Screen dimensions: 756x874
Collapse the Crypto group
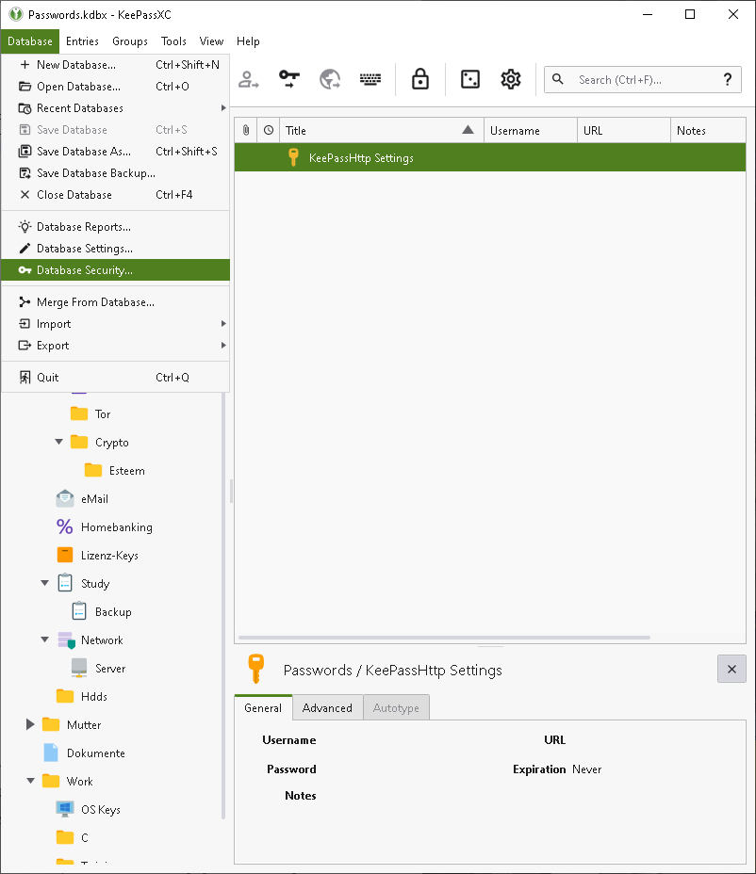58,442
